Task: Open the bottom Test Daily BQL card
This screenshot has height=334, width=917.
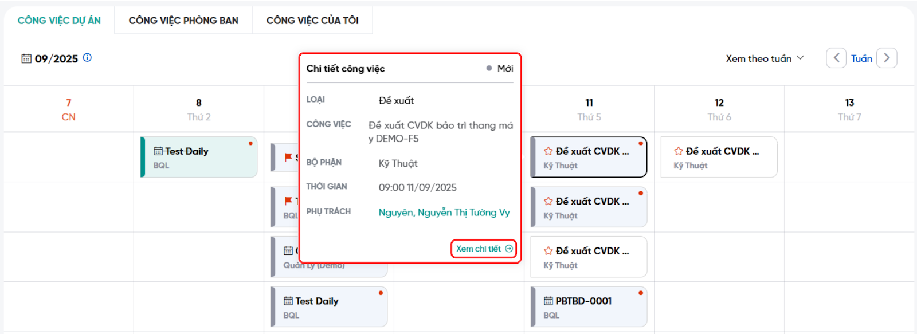Action: tap(329, 307)
